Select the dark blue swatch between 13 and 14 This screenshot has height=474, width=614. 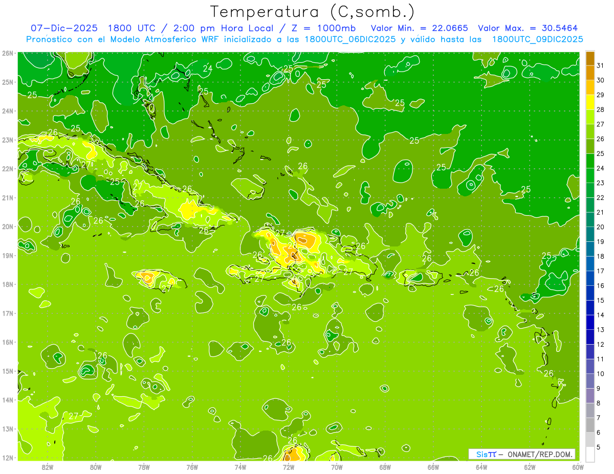(x=590, y=322)
